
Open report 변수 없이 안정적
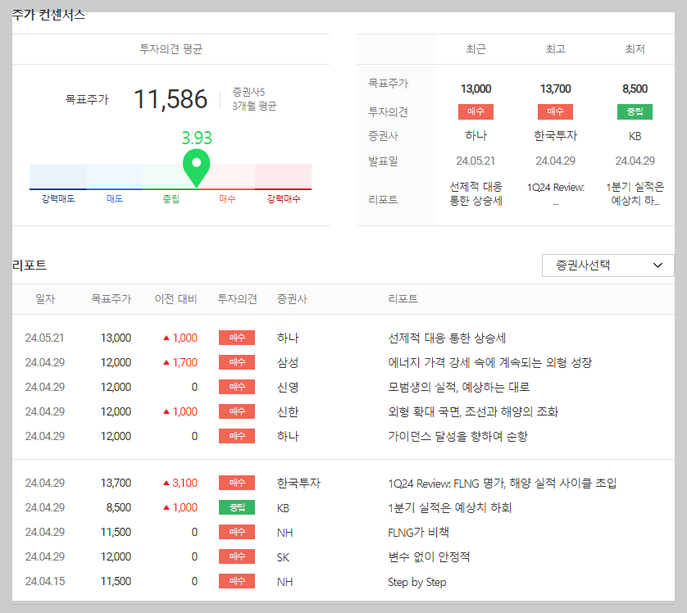429,556
